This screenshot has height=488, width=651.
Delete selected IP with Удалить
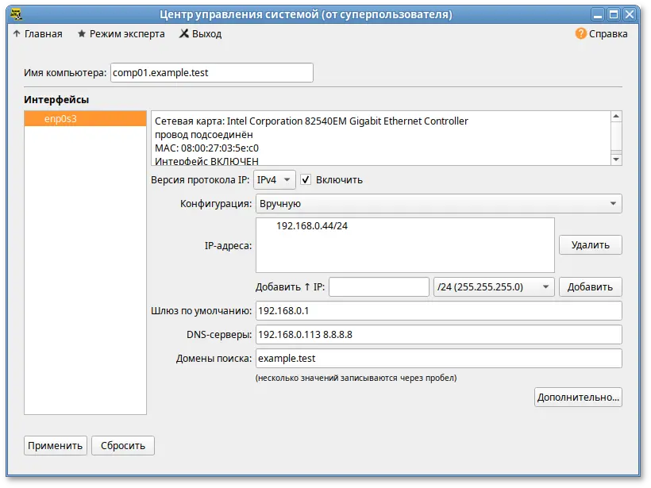point(590,245)
